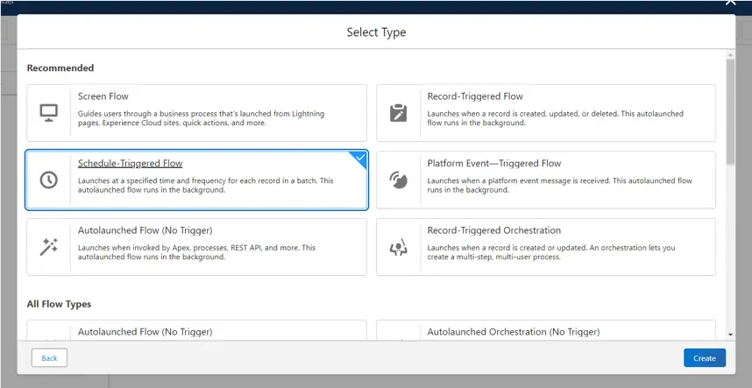752x388 pixels.
Task: Choose the Record-Triggered Orchestration title
Action: 494,230
